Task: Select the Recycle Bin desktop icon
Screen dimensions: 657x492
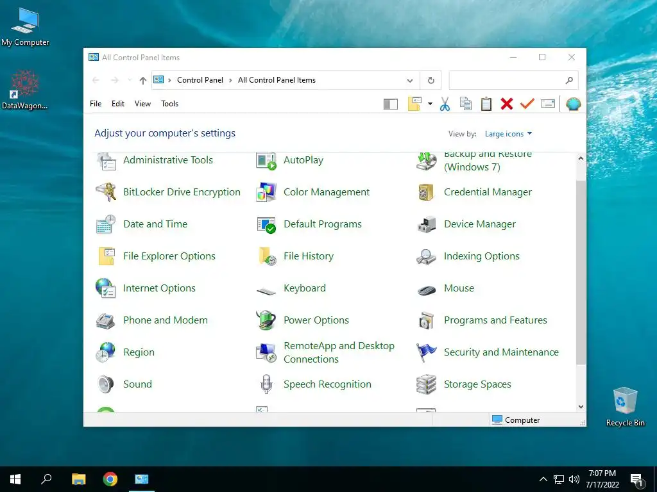Action: pos(625,407)
